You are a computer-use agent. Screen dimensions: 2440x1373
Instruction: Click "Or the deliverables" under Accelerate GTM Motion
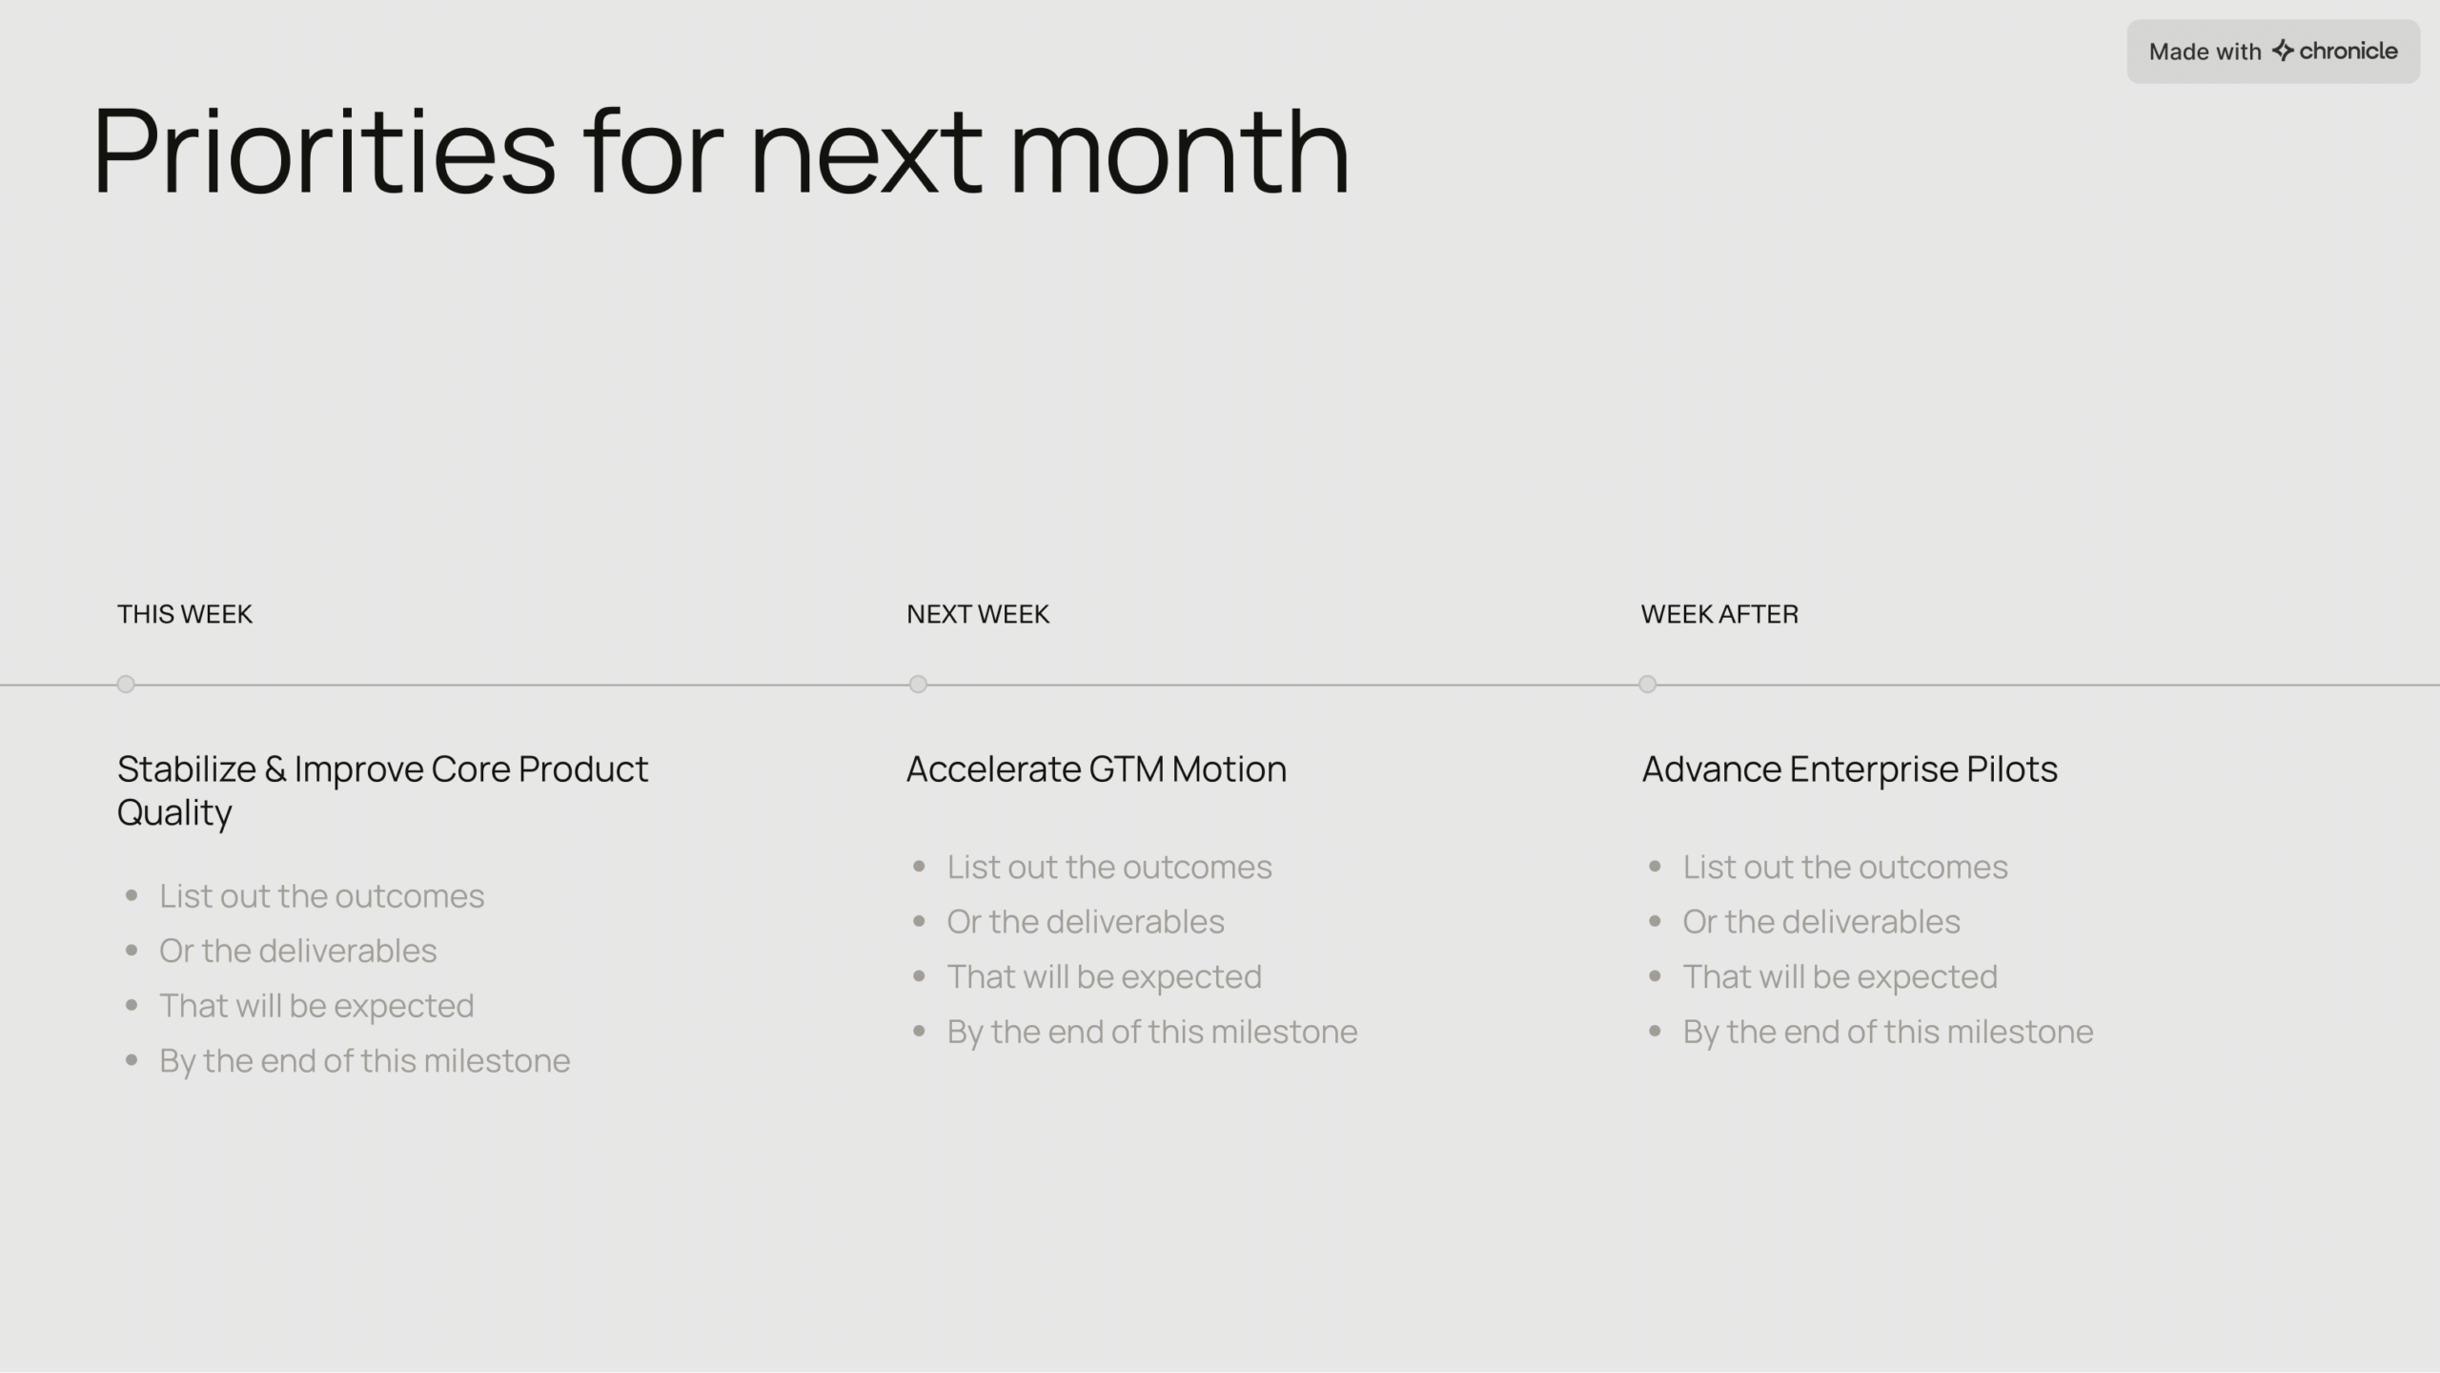pyautogui.click(x=1085, y=922)
